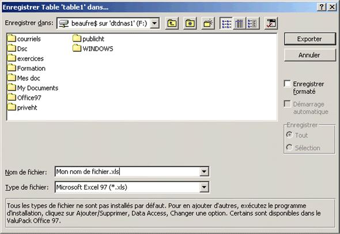Click the network drive icon in location box
This screenshot has height=234, width=340.
pos(64,24)
